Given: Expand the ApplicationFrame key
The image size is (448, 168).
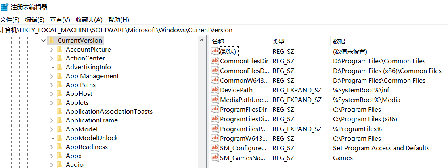Looking at the screenshot, I should 52,120.
